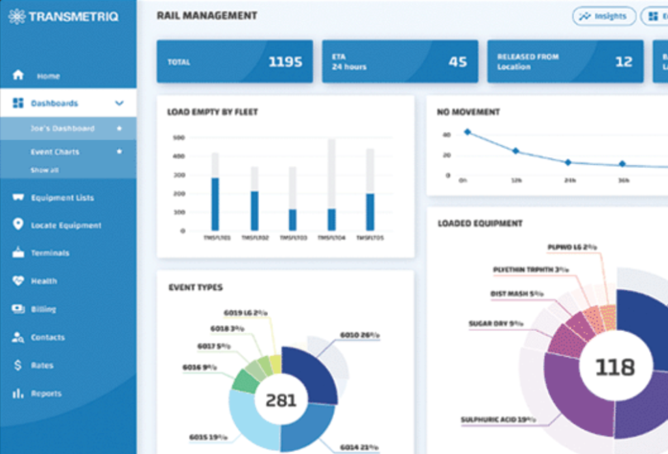The height and width of the screenshot is (454, 668).
Task: Toggle the star next to Event Charts
Action: pyautogui.click(x=119, y=152)
